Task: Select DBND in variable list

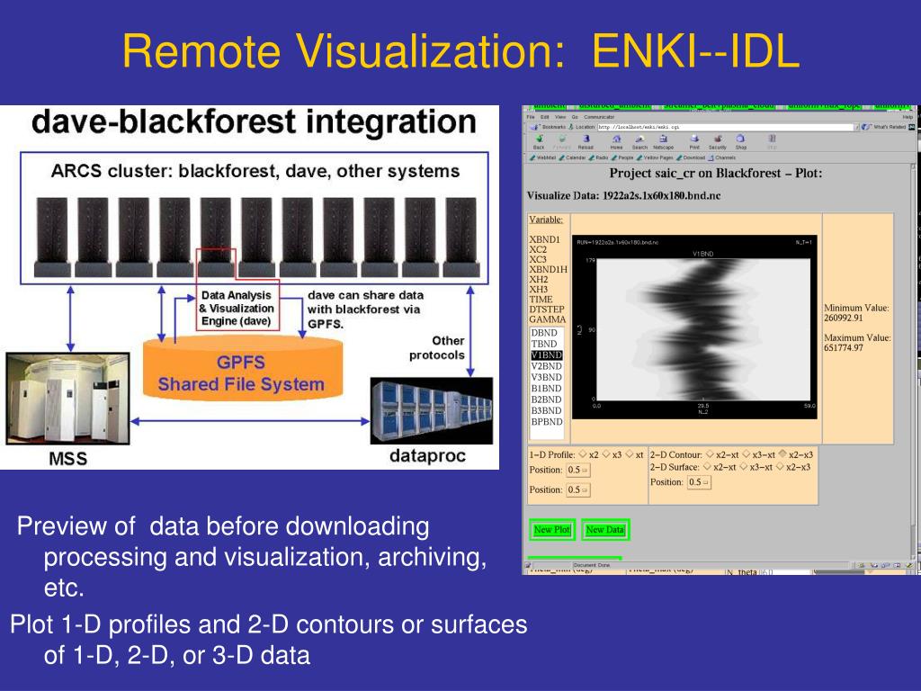Action: point(544,333)
